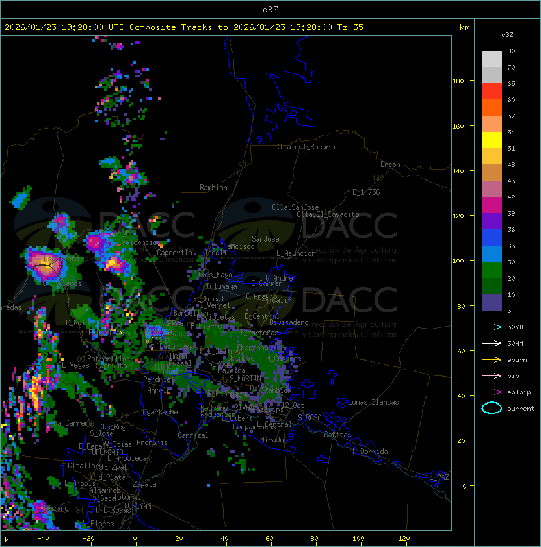Click the 'Agrelo' map label
Viewport: 541px width, 547px height.
(159, 390)
